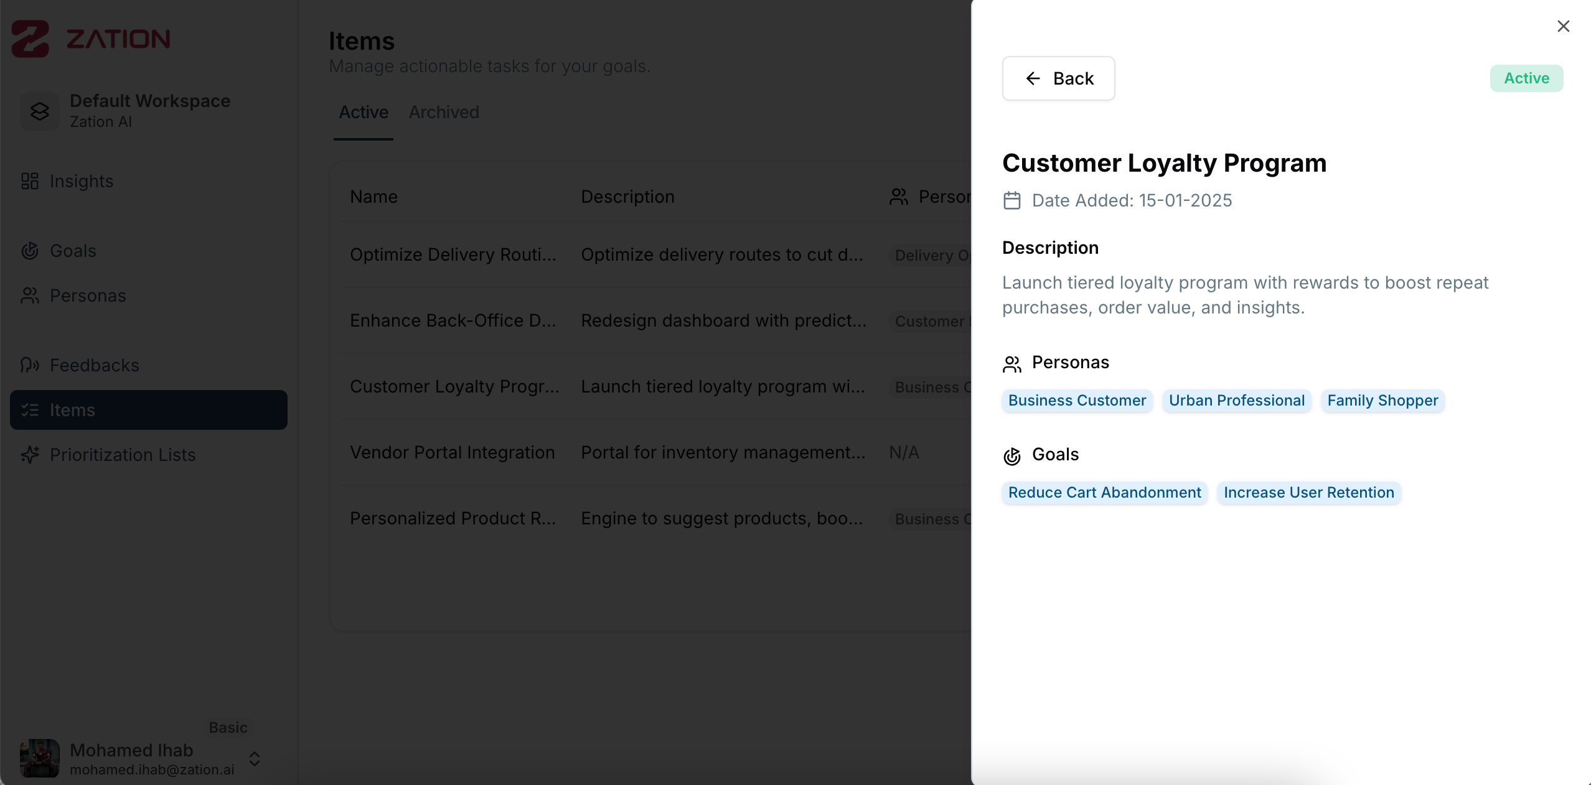1591x785 pixels.
Task: Click the Feedbacks sidebar icon
Action: tap(30, 365)
